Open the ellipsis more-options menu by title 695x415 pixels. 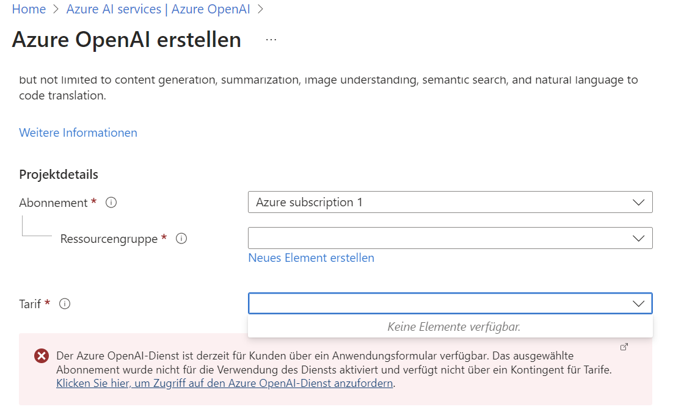click(x=271, y=40)
